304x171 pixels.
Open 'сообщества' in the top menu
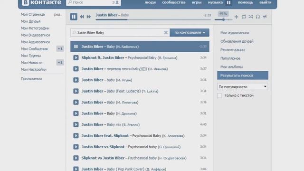pyautogui.click(x=174, y=2)
